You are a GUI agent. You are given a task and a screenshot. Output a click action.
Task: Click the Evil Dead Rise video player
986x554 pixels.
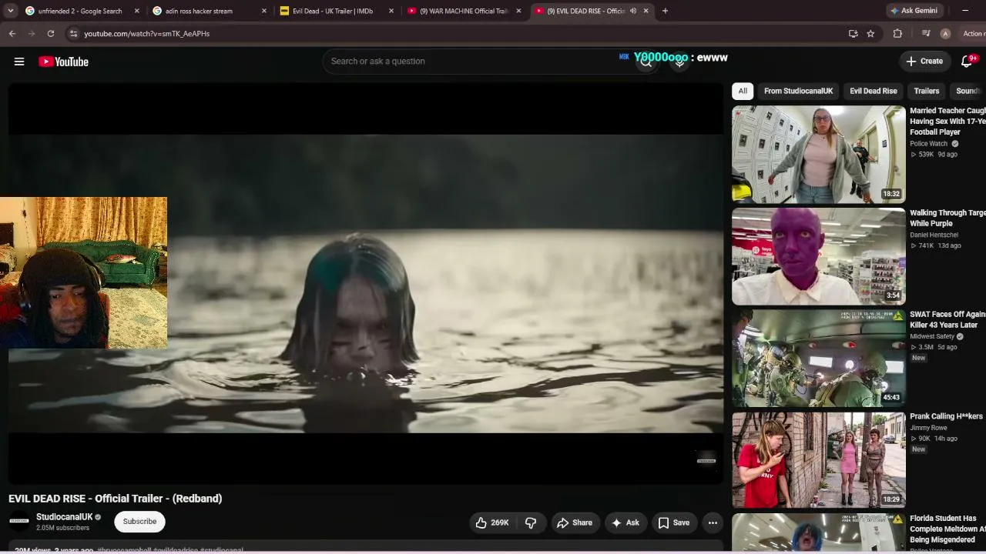point(366,284)
